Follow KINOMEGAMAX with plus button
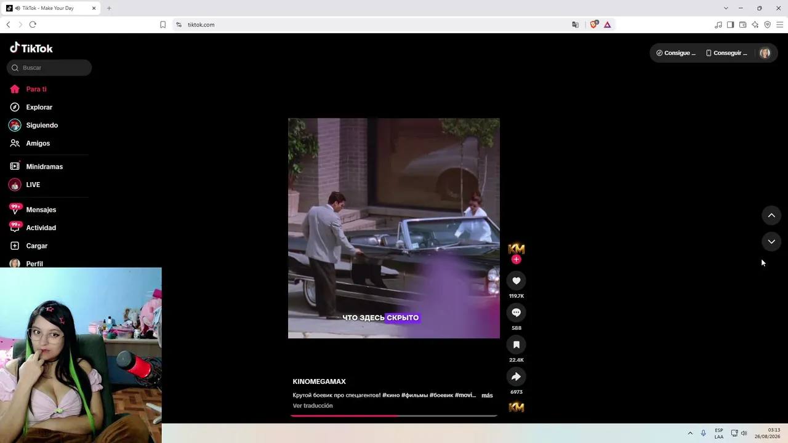This screenshot has width=788, height=443. pyautogui.click(x=516, y=260)
